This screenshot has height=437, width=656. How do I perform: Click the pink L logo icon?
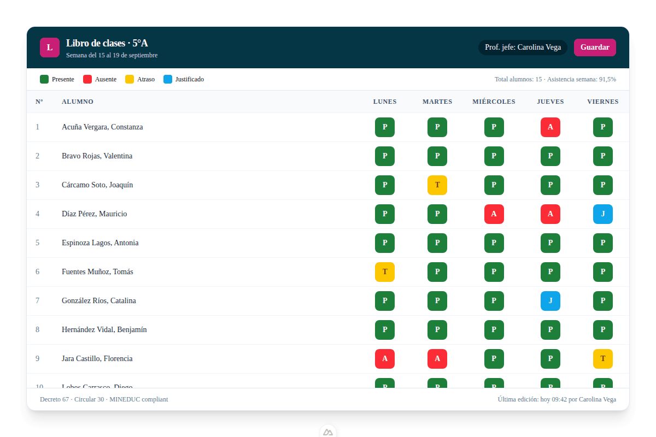pos(50,48)
